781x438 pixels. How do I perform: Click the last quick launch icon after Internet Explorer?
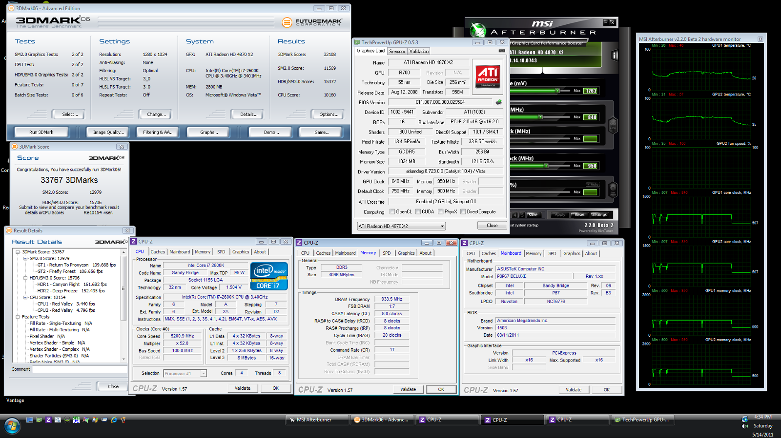(123, 420)
